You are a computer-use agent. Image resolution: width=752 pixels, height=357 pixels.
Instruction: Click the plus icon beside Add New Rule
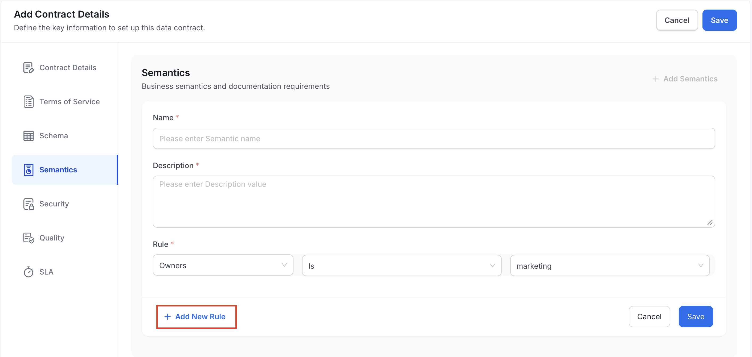coord(167,317)
